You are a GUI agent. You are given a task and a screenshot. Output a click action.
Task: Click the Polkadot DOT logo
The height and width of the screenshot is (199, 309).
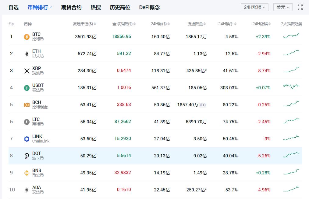point(27,156)
